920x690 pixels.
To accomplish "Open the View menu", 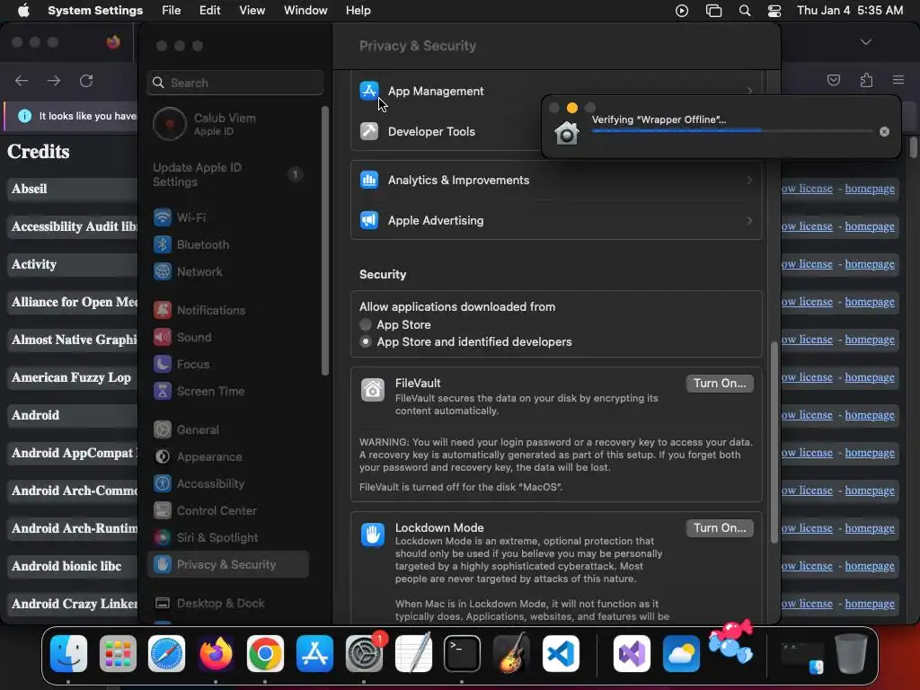I will click(x=252, y=11).
